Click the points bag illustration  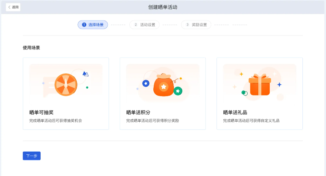point(164,85)
